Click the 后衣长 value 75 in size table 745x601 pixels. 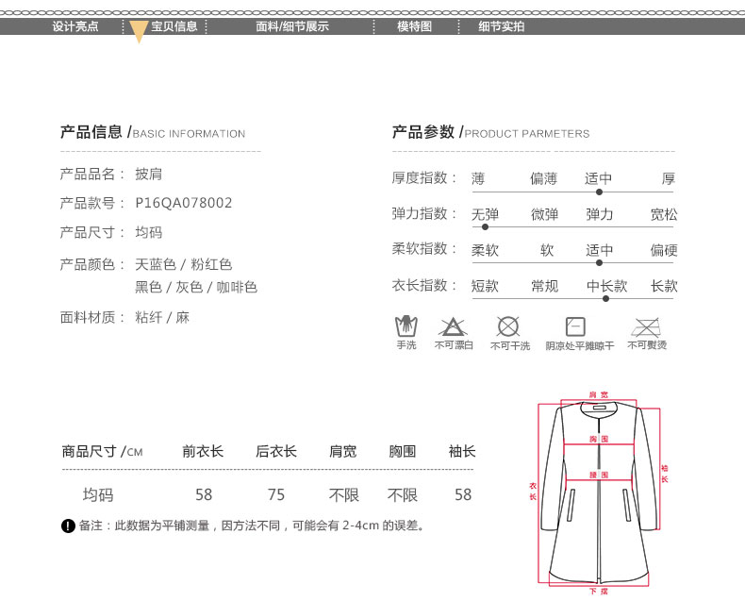(276, 494)
